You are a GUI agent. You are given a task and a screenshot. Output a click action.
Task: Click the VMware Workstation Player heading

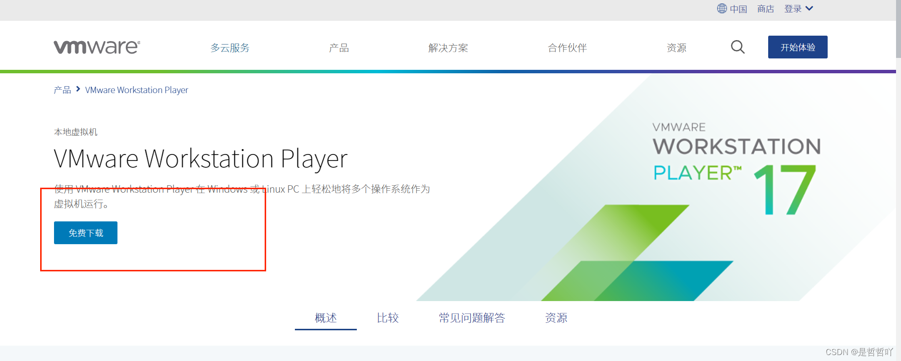(x=201, y=159)
